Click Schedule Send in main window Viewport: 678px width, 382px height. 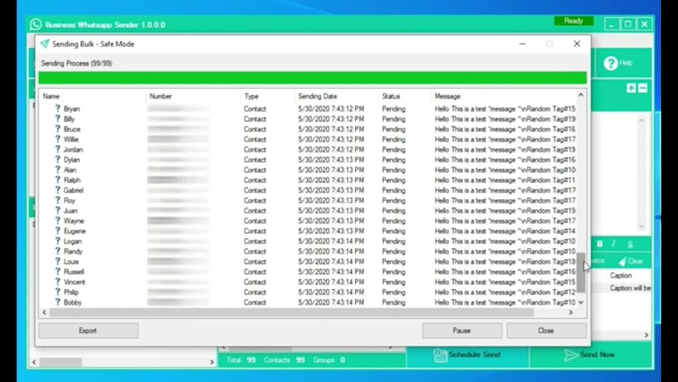tap(467, 355)
